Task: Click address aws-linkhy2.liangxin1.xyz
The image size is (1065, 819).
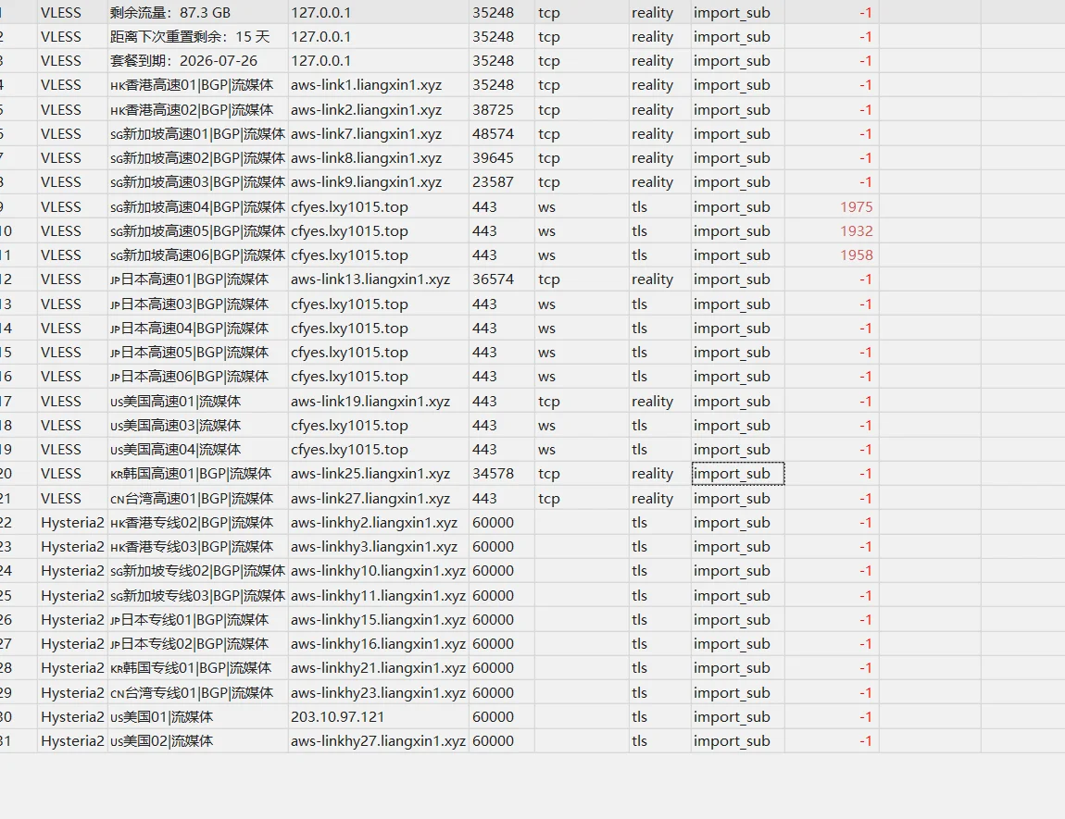Action: coord(374,523)
